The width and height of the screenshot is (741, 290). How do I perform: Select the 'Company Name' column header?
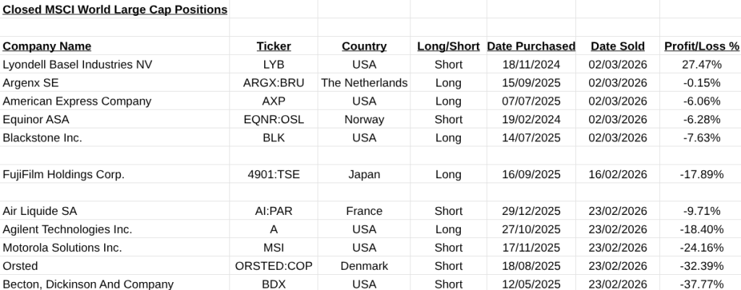[x=47, y=46]
